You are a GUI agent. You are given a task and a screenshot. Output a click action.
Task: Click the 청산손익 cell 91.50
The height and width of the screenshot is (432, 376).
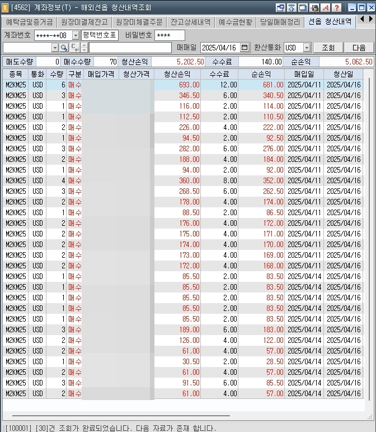(177, 383)
